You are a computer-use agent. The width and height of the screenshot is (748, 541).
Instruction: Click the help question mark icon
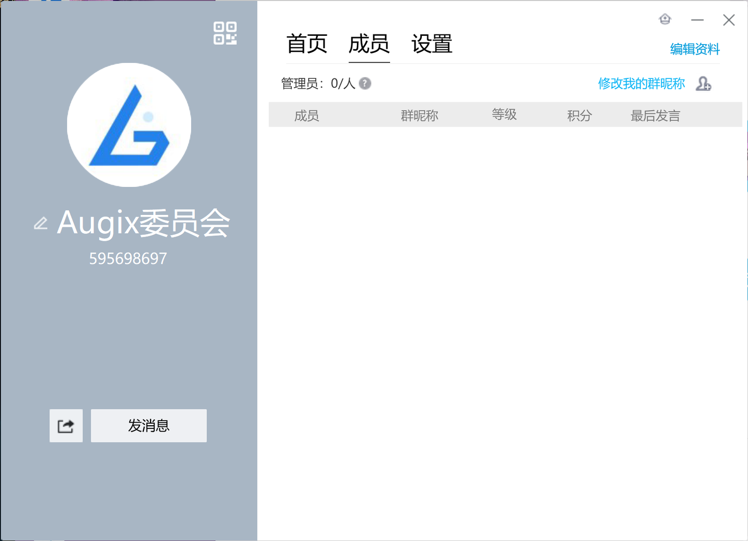[365, 84]
